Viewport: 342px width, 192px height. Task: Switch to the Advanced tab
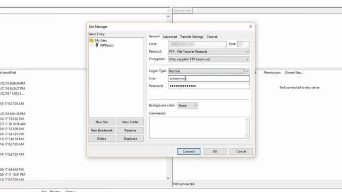click(x=170, y=37)
